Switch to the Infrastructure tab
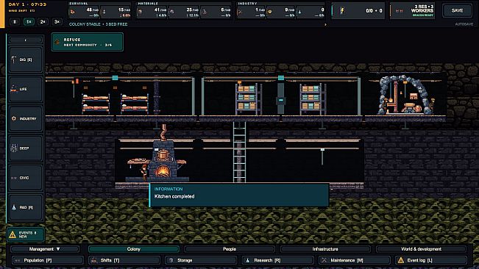 (325, 249)
